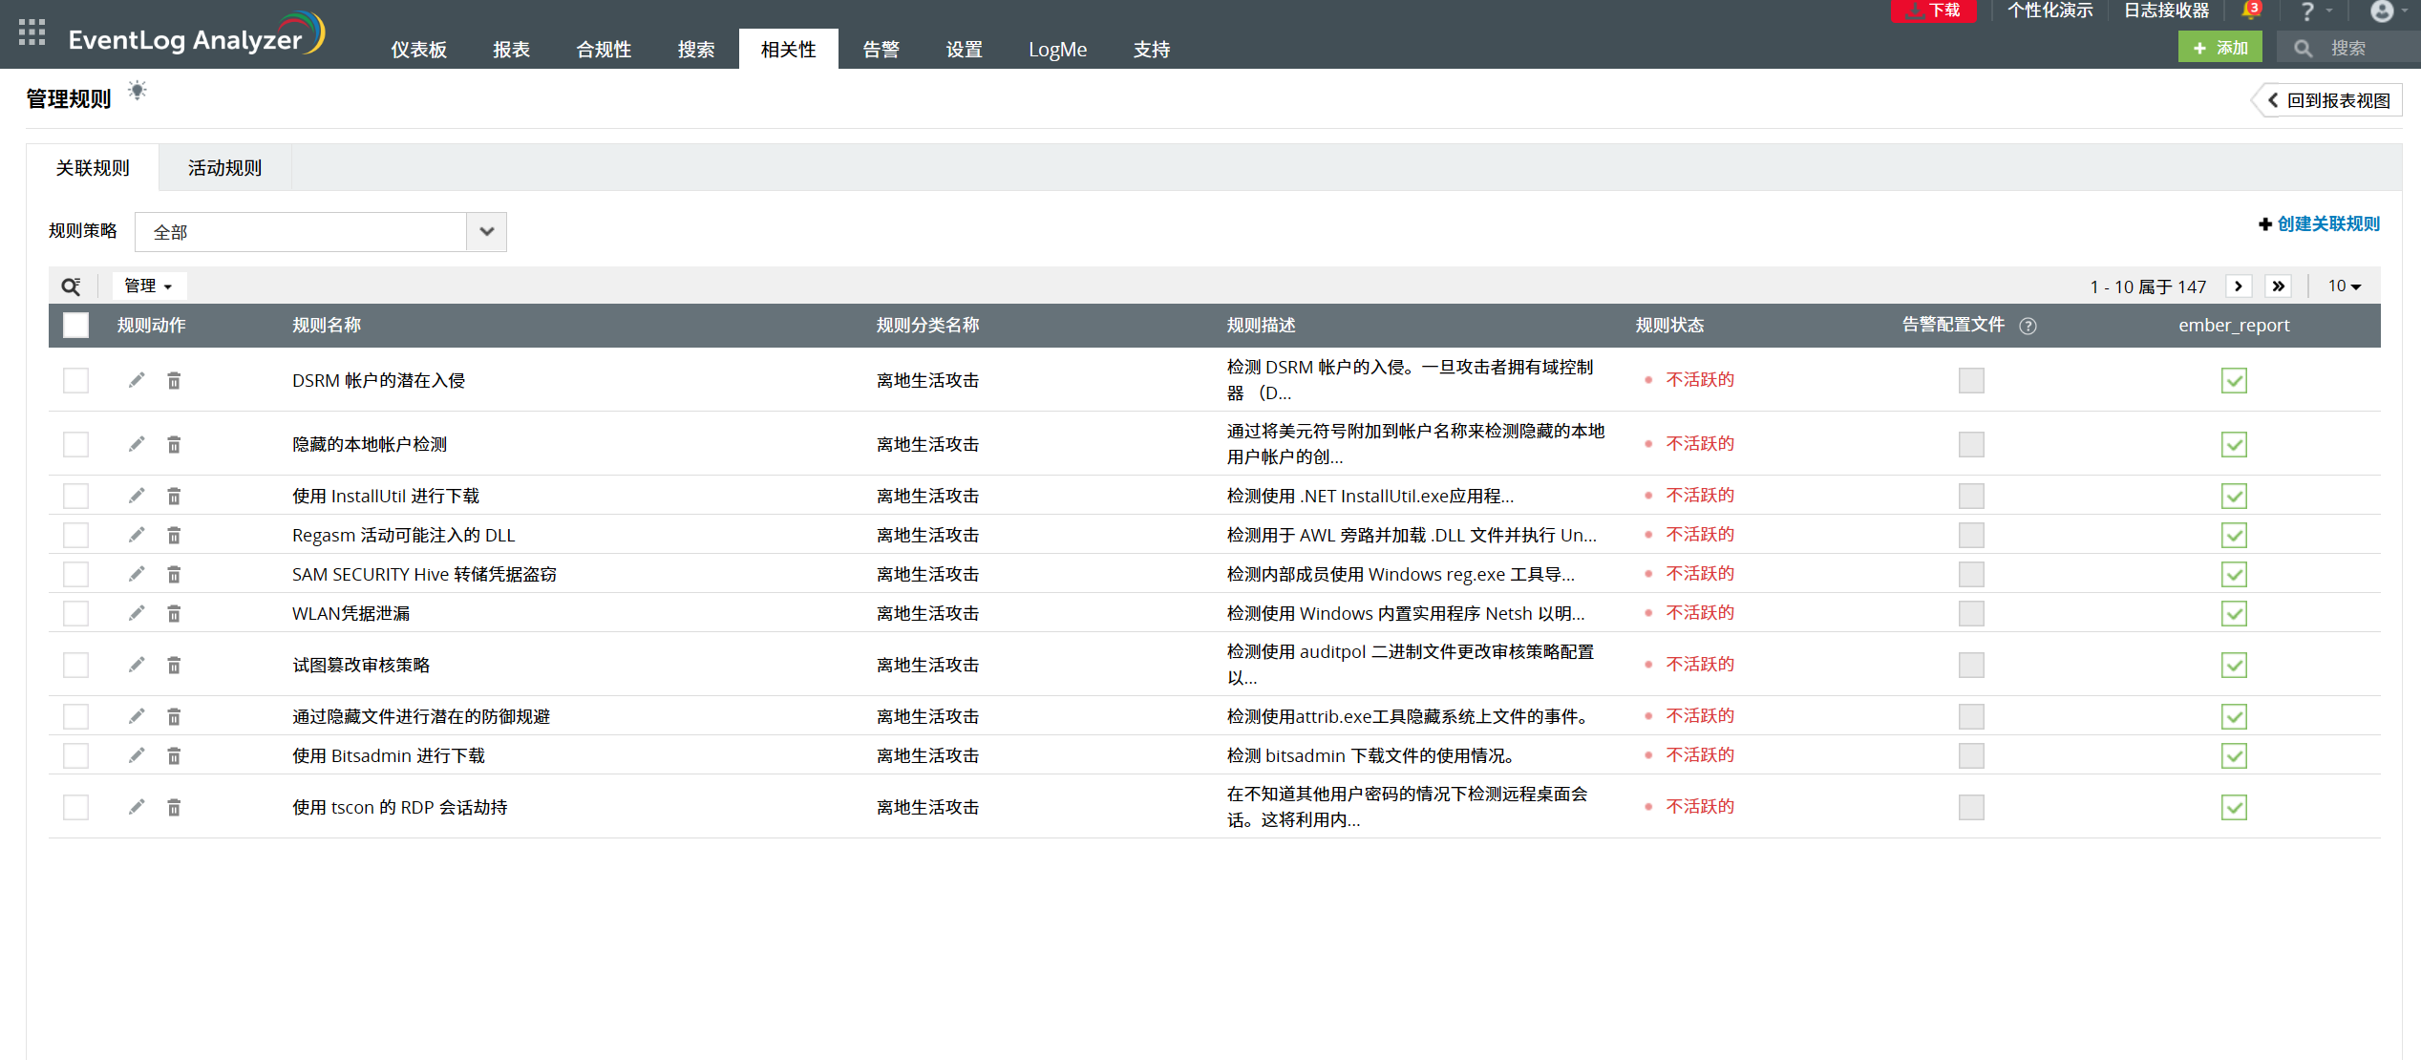The height and width of the screenshot is (1060, 2421).
Task: Switch to the 活动规则 tab
Action: click(x=224, y=168)
